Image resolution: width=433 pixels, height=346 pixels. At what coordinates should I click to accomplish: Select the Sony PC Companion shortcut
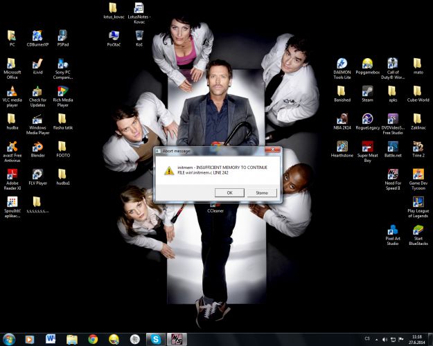[x=63, y=69]
